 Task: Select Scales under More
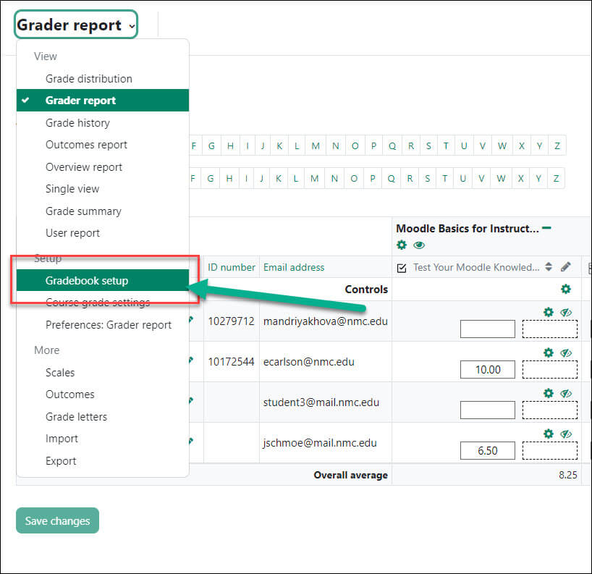60,373
